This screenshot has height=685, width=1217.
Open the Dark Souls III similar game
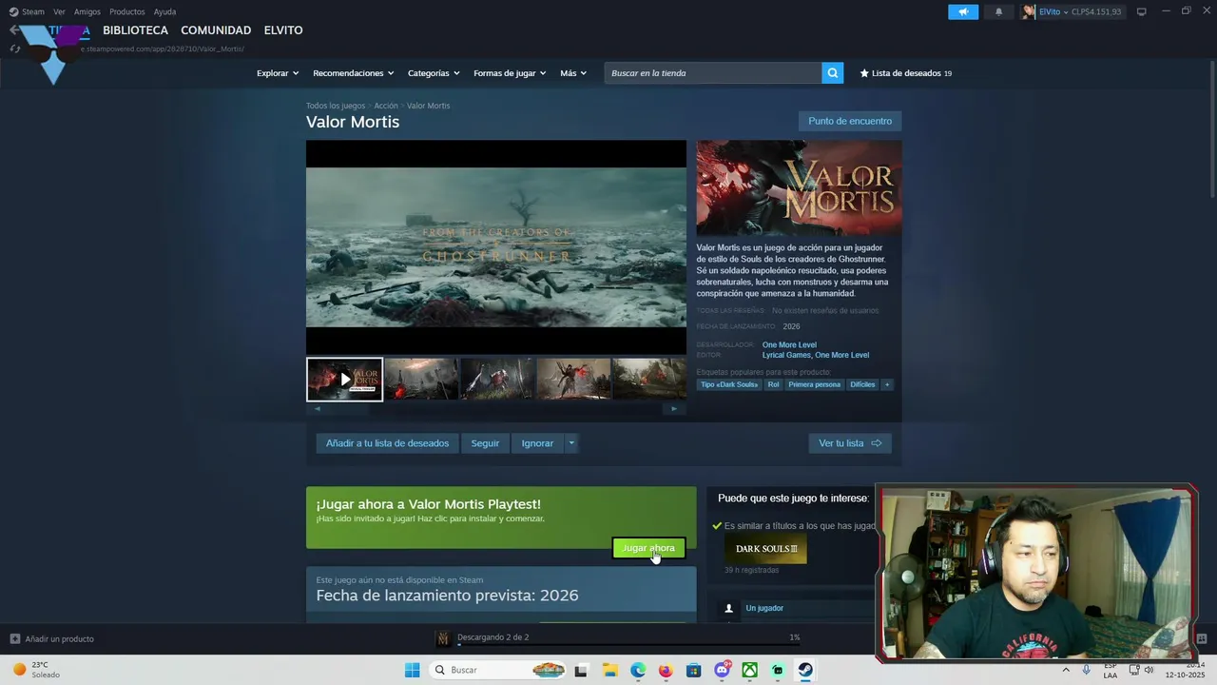(x=765, y=548)
